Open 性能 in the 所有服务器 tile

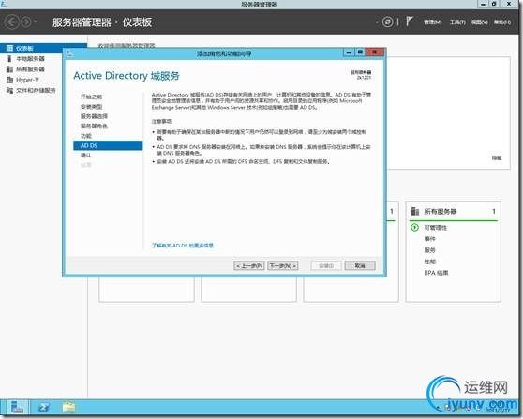(x=429, y=262)
